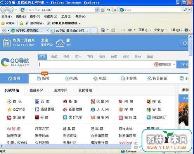Go to the 小游戏 navigation section

pos(128,78)
